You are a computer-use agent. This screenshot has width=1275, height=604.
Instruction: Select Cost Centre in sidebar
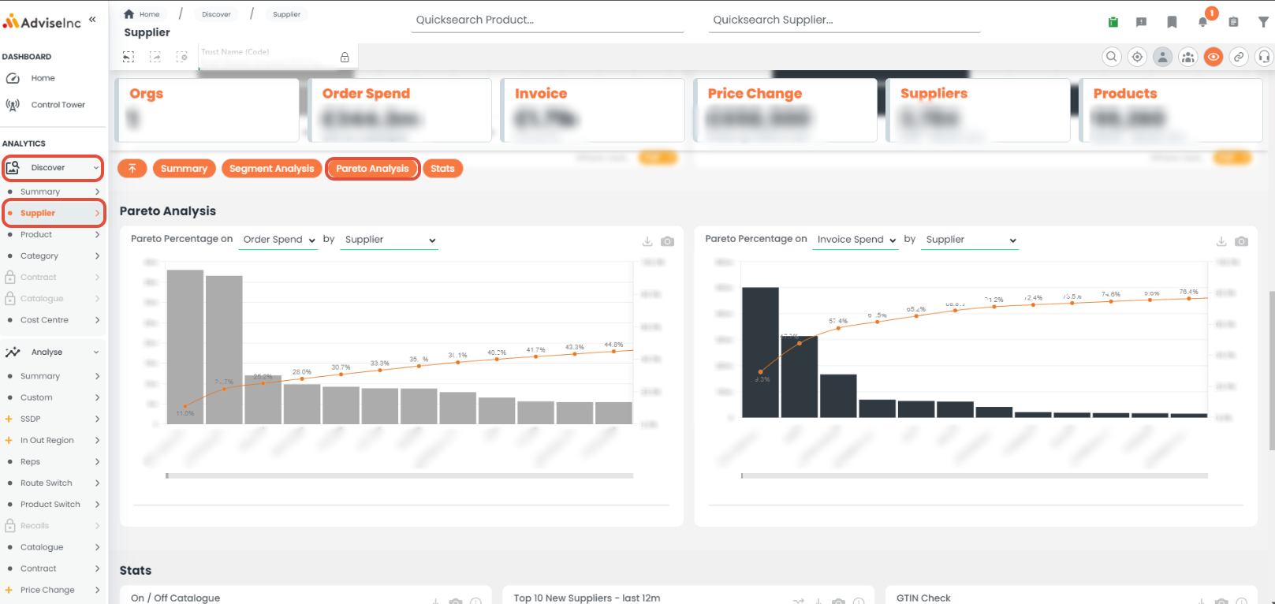pyautogui.click(x=53, y=320)
